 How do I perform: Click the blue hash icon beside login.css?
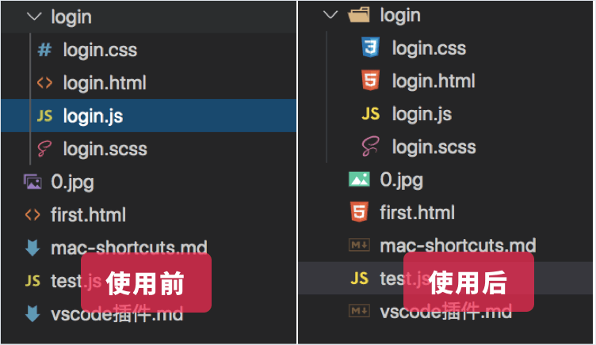click(x=44, y=50)
